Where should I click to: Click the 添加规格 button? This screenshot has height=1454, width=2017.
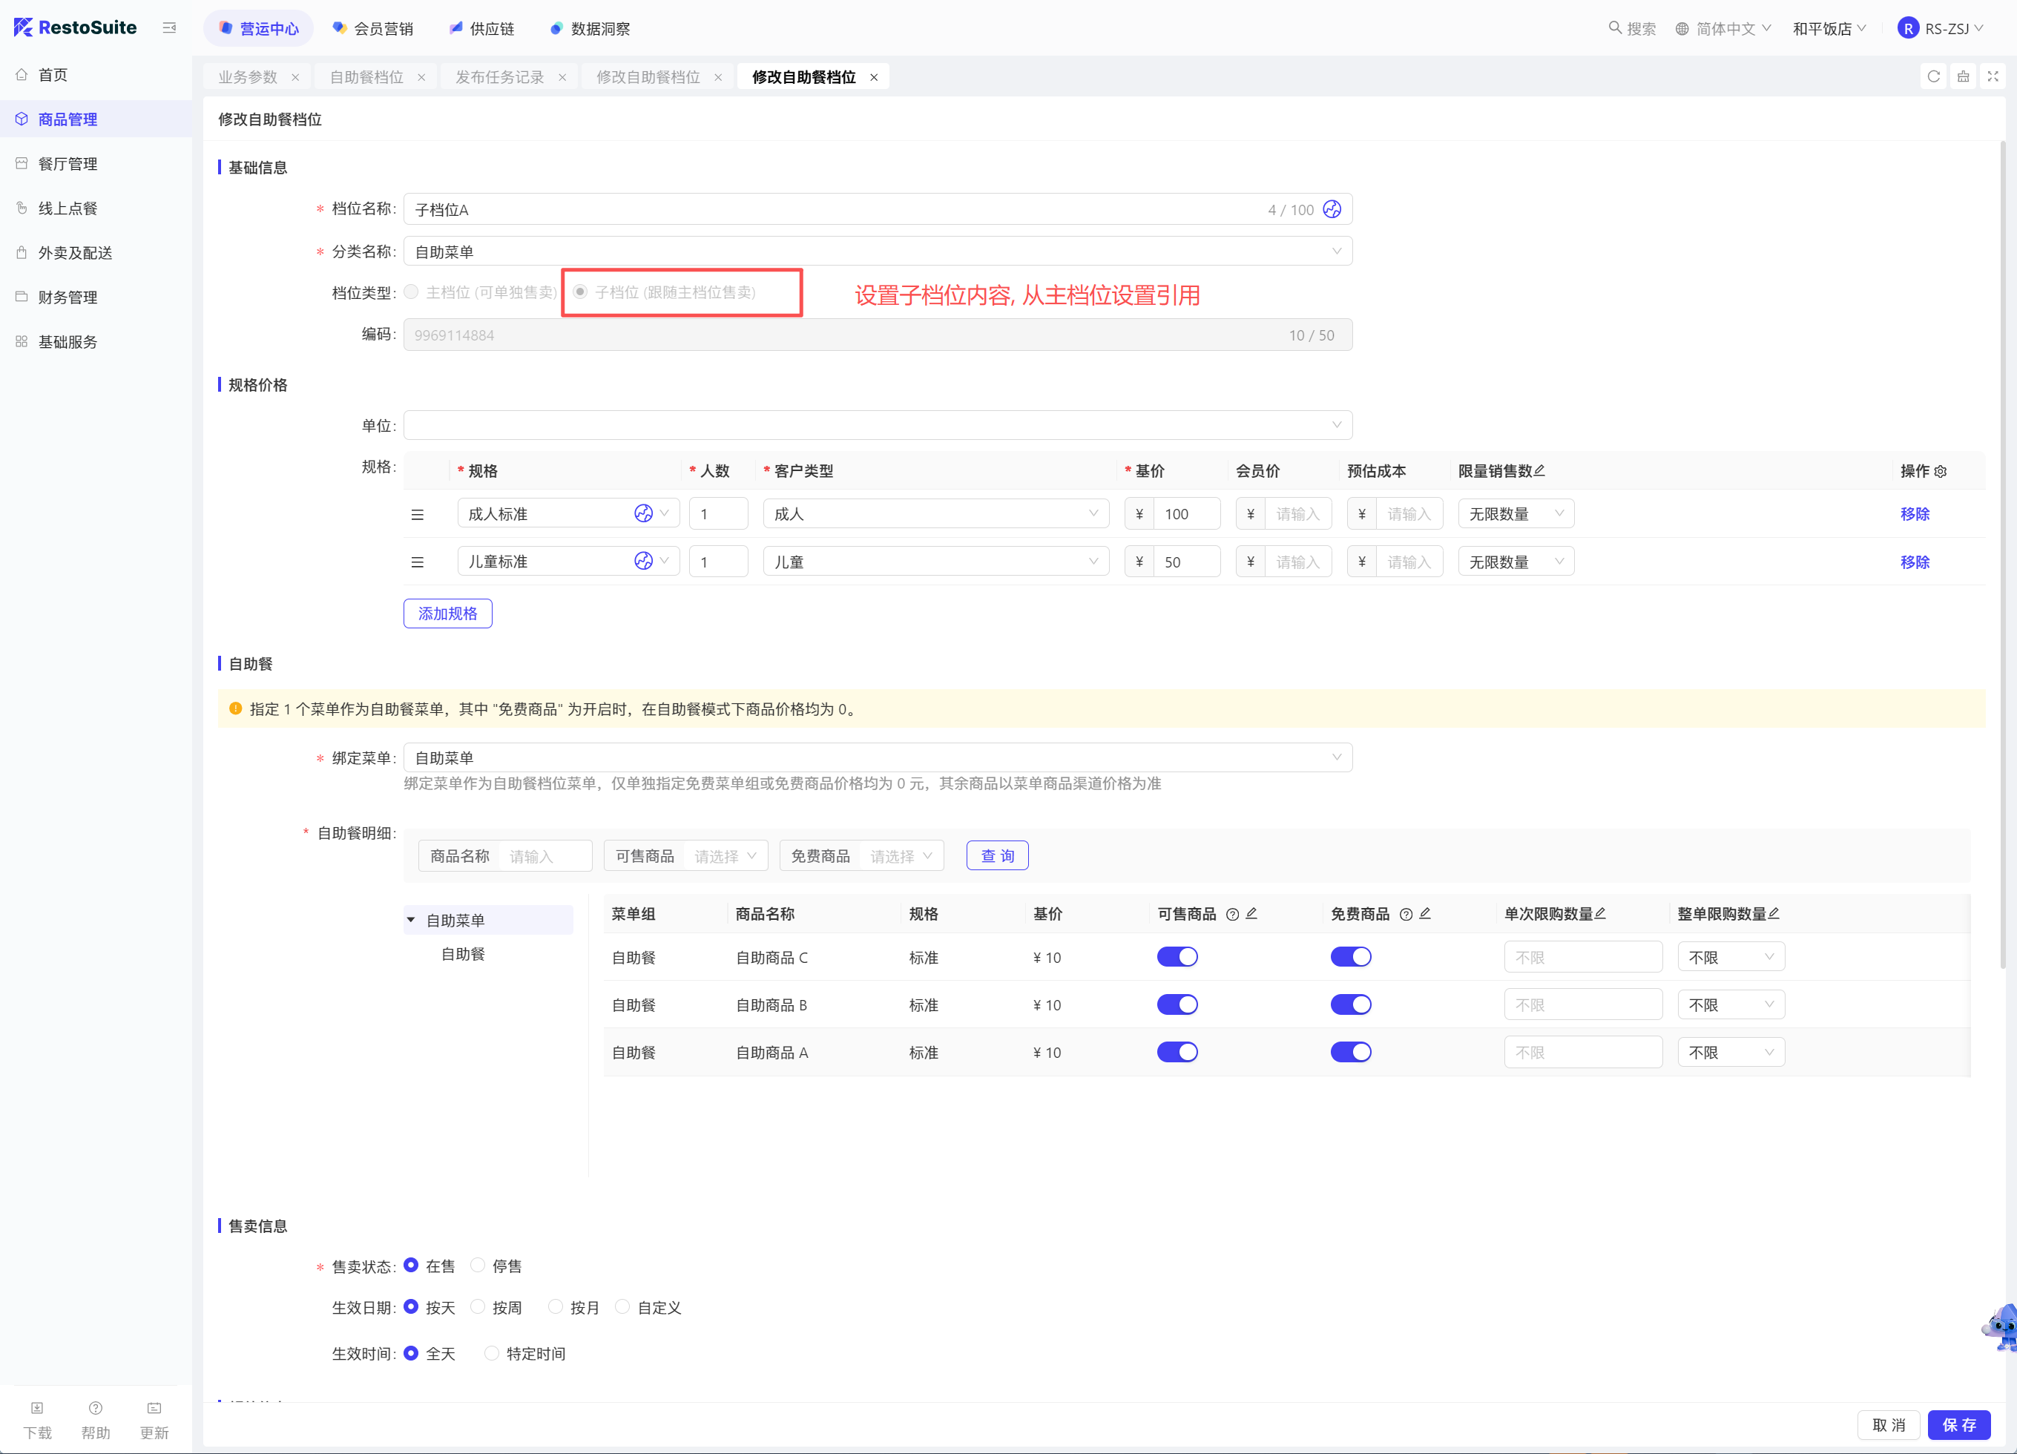tap(447, 613)
